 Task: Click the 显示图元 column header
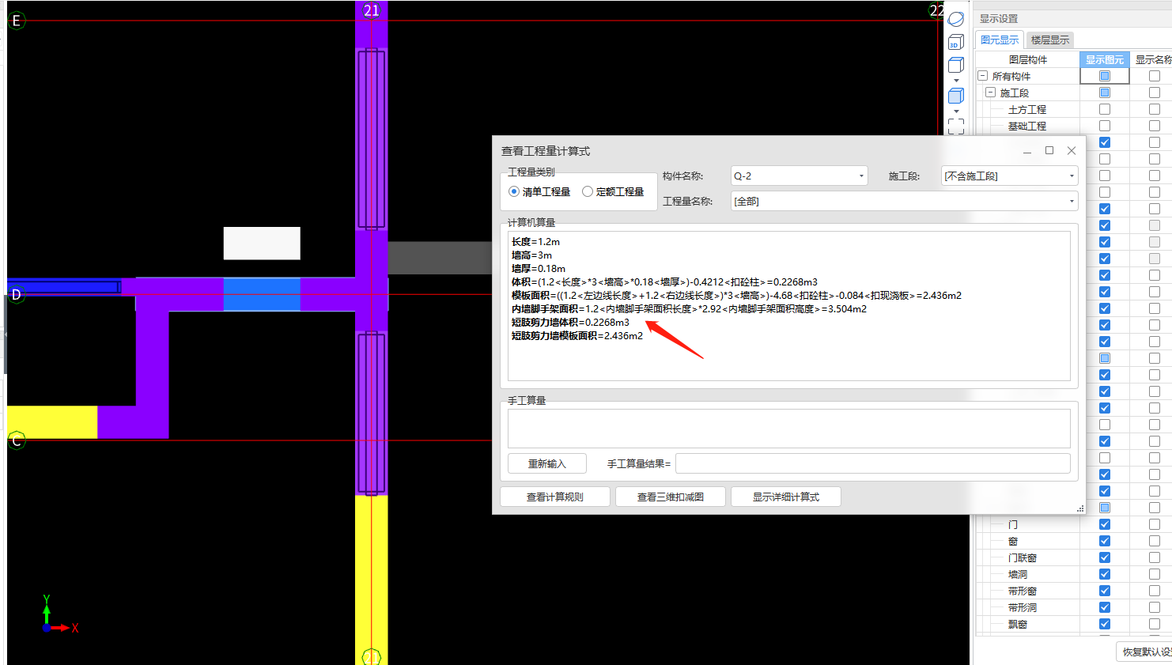(x=1104, y=59)
